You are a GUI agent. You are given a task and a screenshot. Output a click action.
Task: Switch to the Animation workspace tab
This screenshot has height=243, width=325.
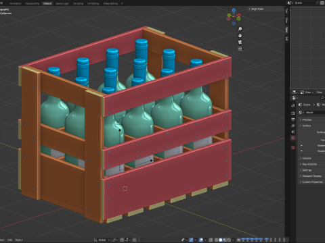coord(16,3)
